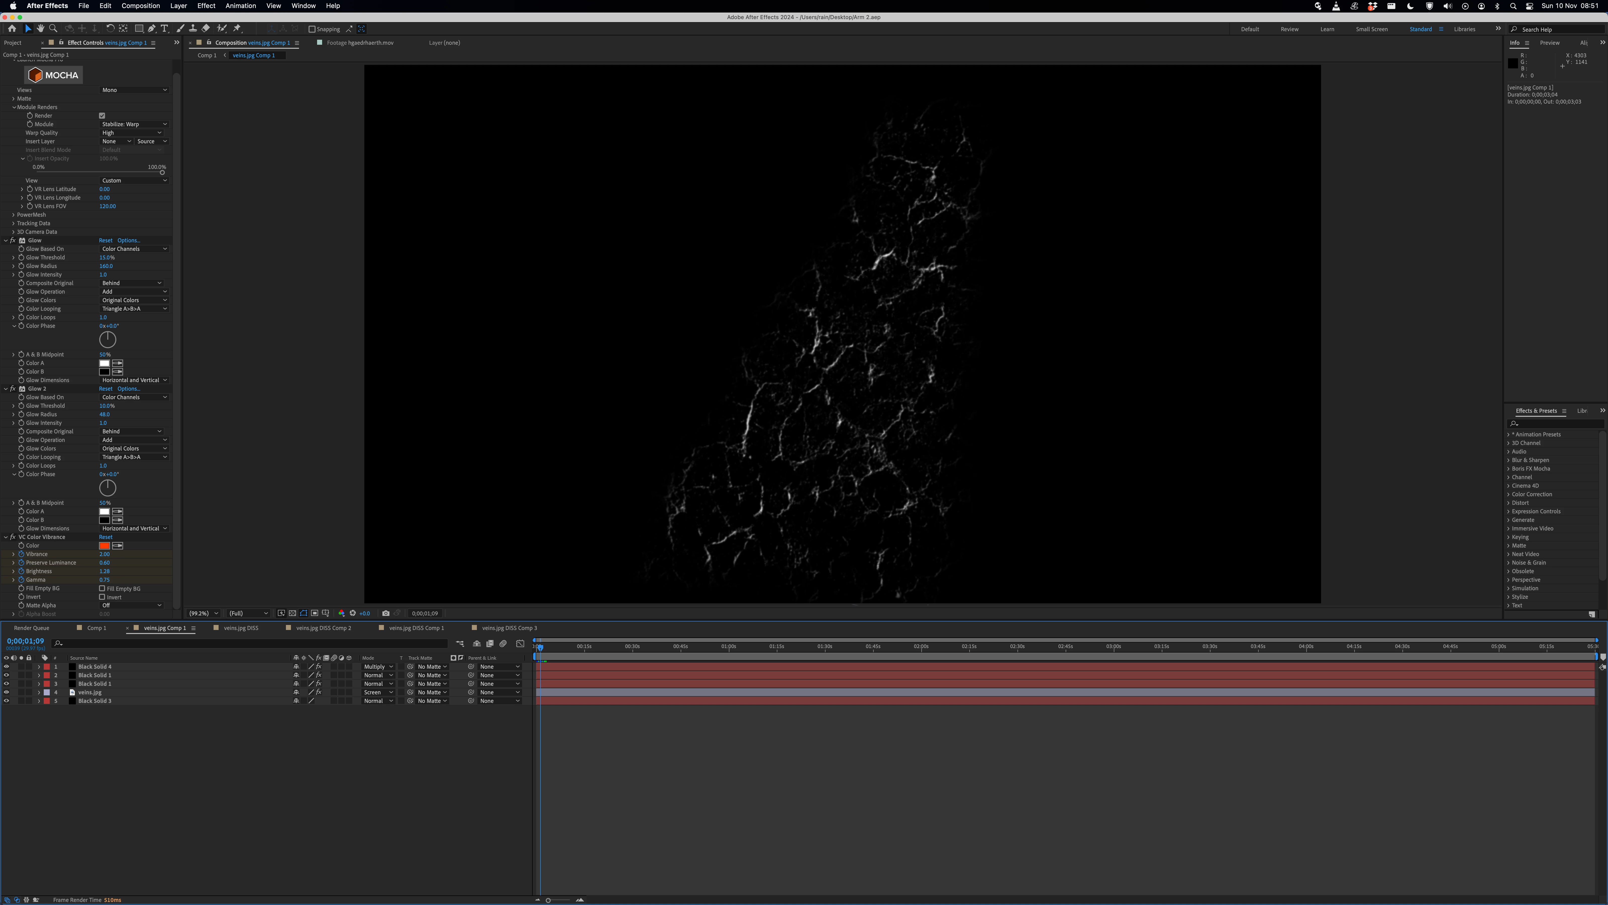The image size is (1608, 905).
Task: Hide the veins.jpg layer with eye icon
Action: click(x=6, y=692)
